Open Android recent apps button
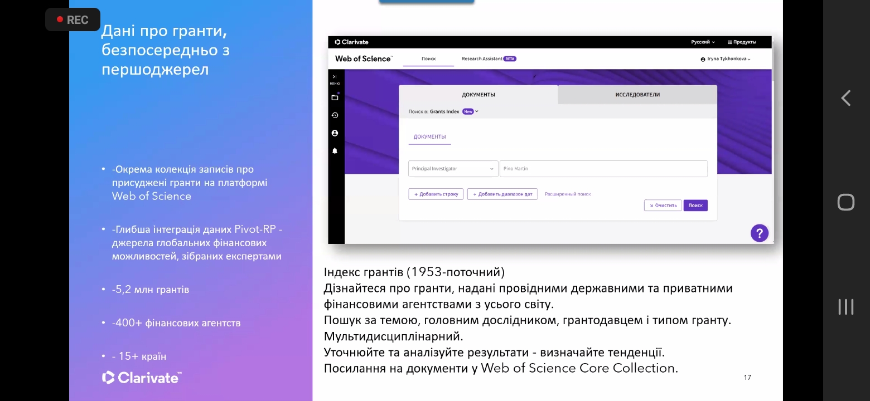 [846, 306]
